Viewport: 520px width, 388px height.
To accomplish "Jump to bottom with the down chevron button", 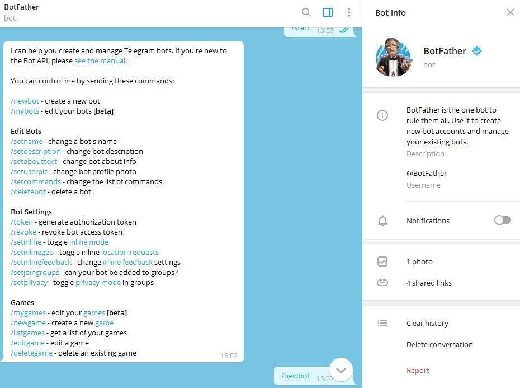I will [341, 370].
